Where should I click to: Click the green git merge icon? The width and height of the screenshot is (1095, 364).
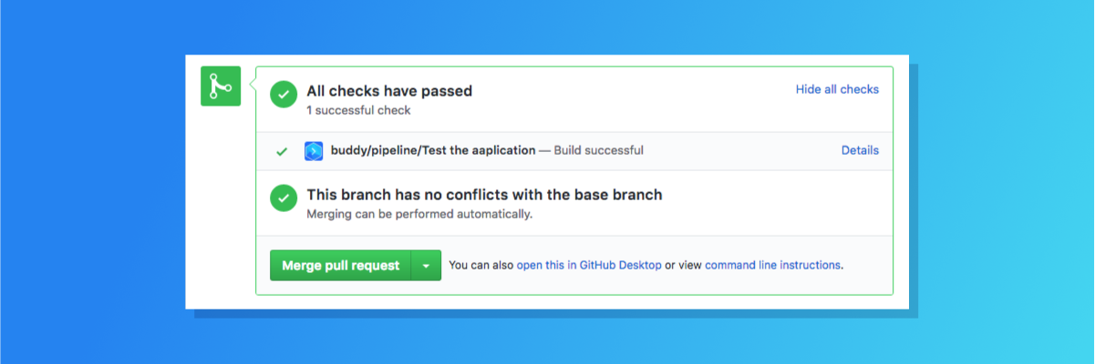pos(220,86)
